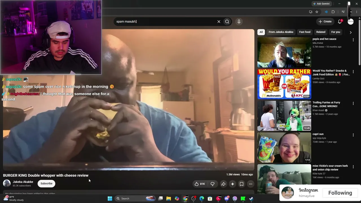The height and width of the screenshot is (203, 361).
Task: Click the Create button
Action: point(325,21)
